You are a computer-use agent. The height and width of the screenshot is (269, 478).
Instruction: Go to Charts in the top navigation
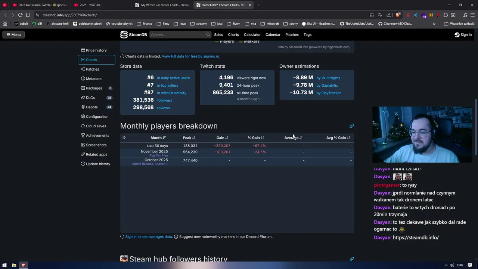(x=233, y=35)
